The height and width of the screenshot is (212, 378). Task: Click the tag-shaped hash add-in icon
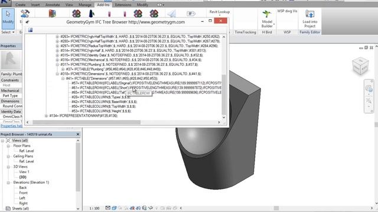point(191,14)
